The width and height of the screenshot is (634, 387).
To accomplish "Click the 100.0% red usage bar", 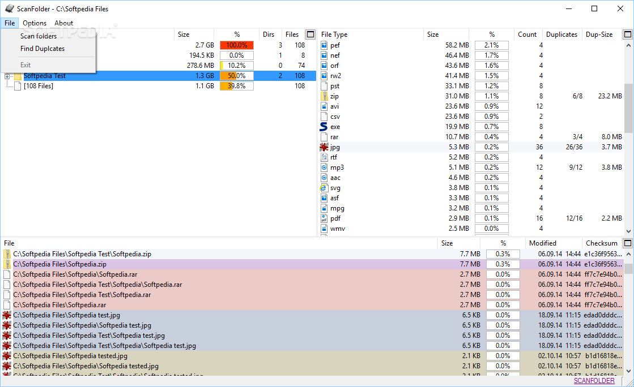I will pos(236,45).
